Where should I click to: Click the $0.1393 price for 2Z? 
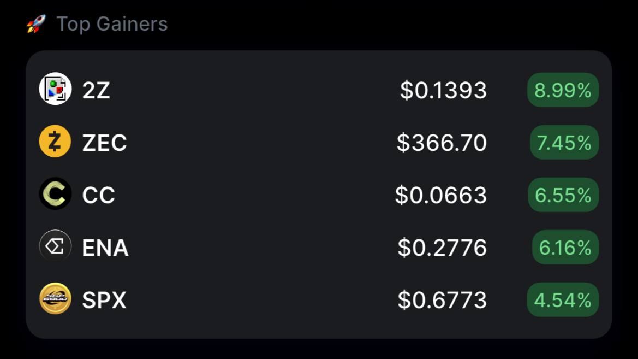(x=443, y=90)
